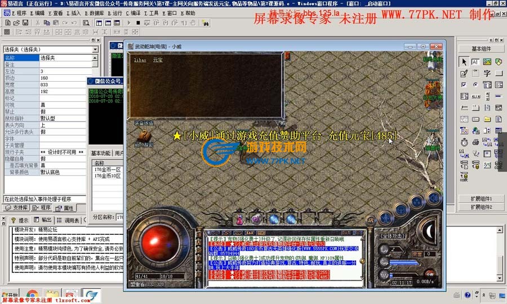Click the Copy toolbar icon
The image size is (507, 304).
pos(47,23)
